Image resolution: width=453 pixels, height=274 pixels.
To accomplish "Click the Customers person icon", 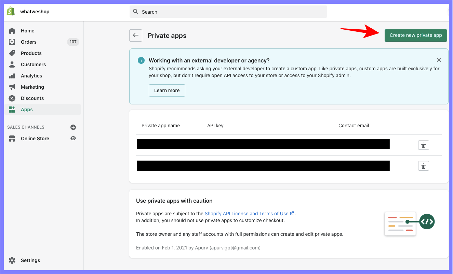I will click(x=12, y=64).
